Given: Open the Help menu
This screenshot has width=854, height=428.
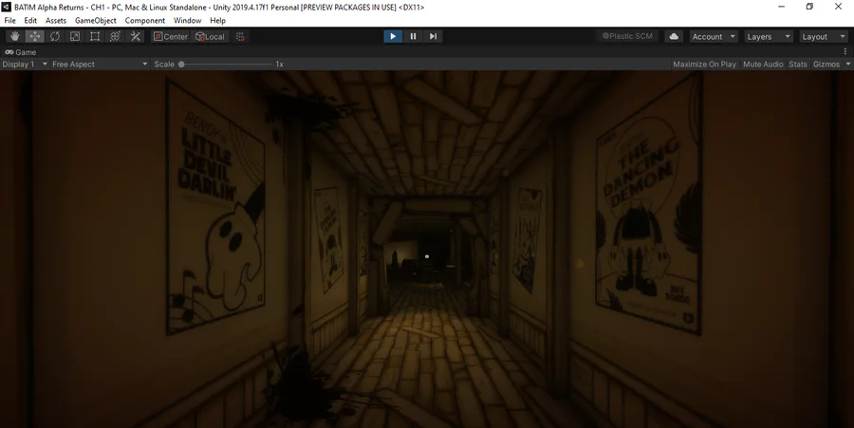Looking at the screenshot, I should point(217,20).
